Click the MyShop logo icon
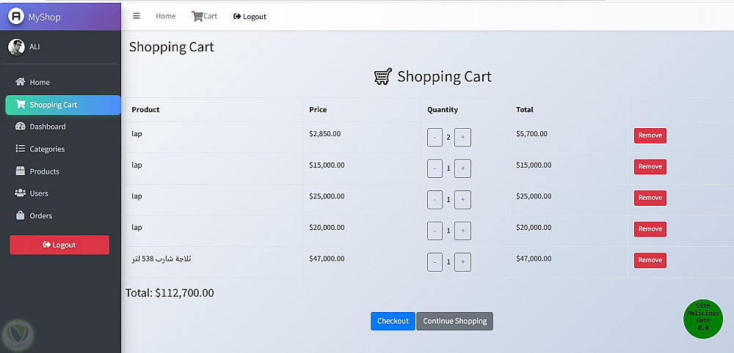This screenshot has height=353, width=734. 16,17
